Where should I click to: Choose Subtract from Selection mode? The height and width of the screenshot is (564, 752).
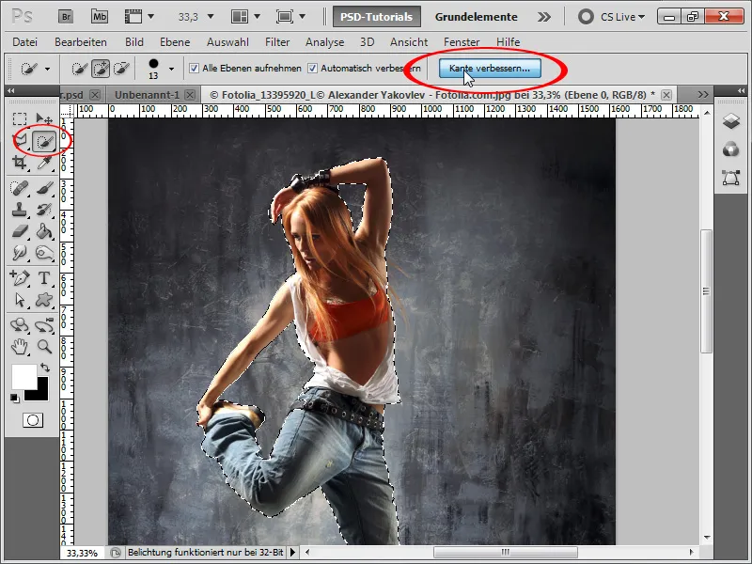[121, 69]
